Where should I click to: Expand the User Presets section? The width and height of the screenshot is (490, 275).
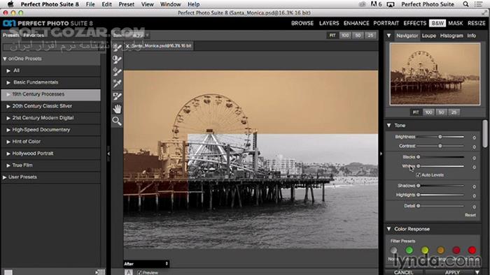5,177
